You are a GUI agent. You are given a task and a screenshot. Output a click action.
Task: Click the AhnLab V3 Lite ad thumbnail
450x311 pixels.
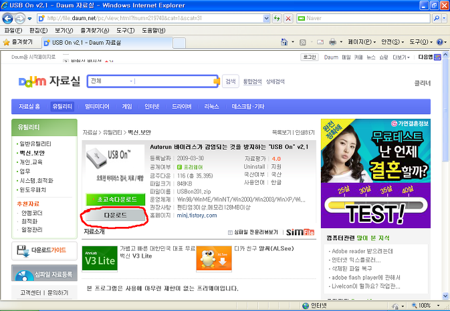(100, 258)
